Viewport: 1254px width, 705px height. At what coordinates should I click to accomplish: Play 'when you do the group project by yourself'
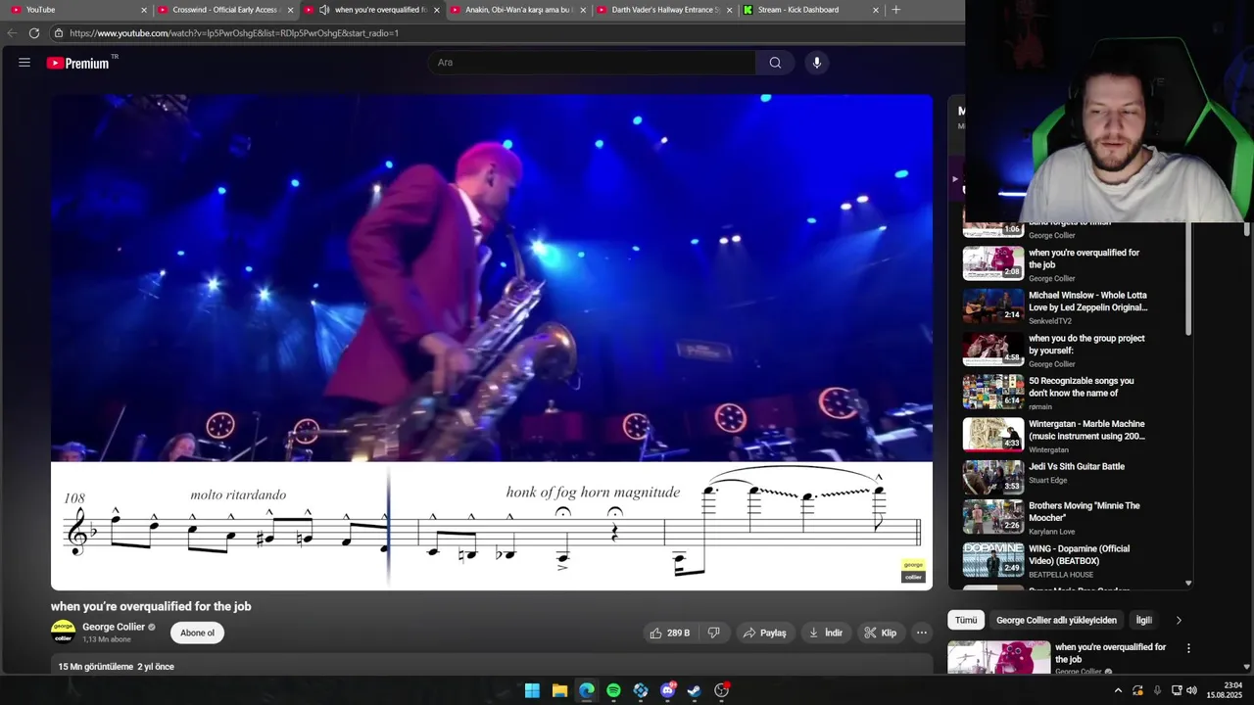pyautogui.click(x=1056, y=350)
